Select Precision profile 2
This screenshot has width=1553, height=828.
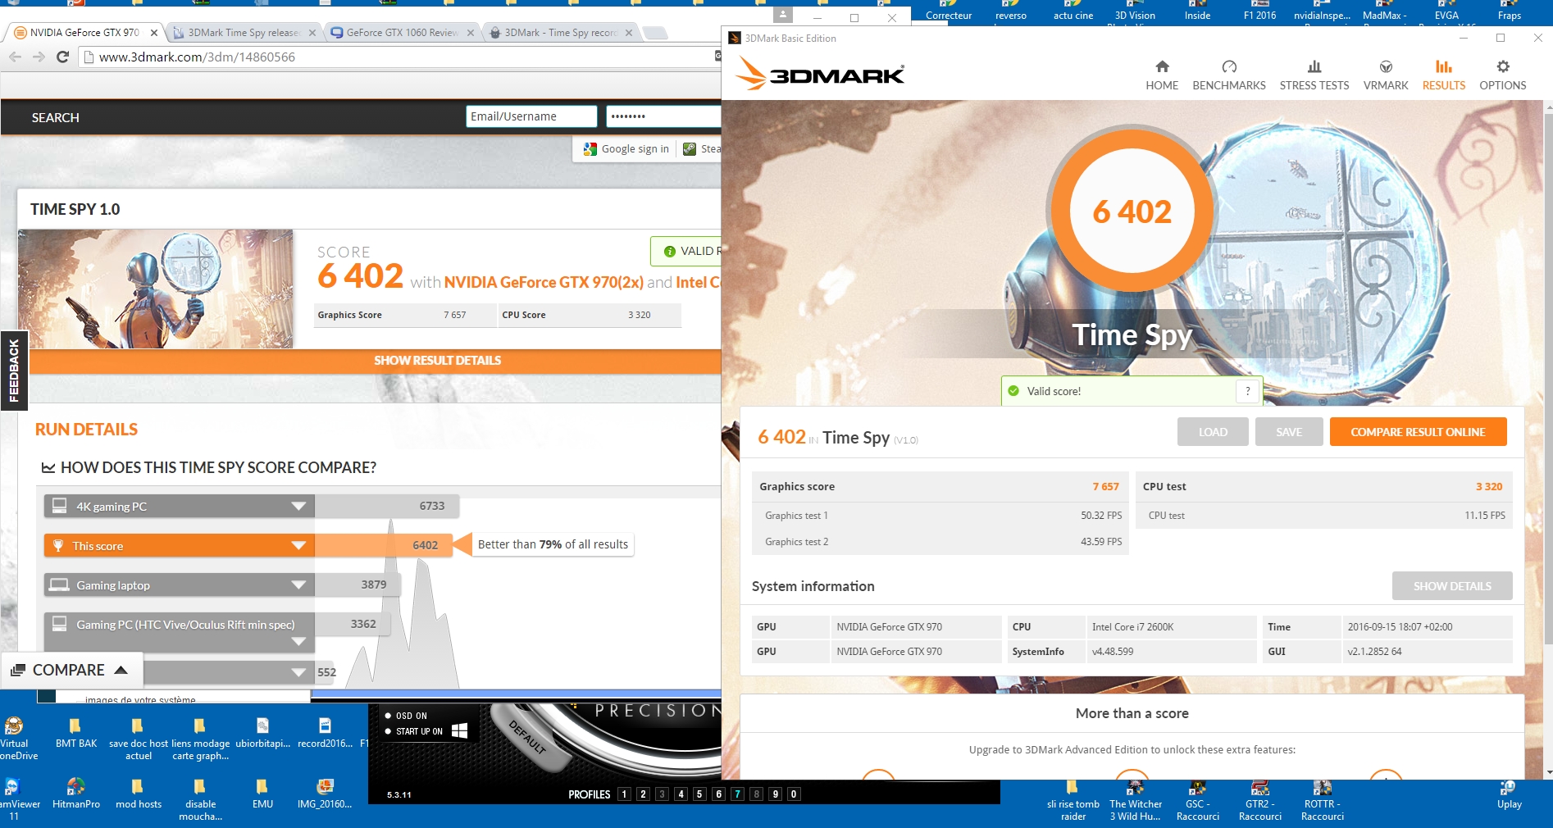(x=643, y=794)
